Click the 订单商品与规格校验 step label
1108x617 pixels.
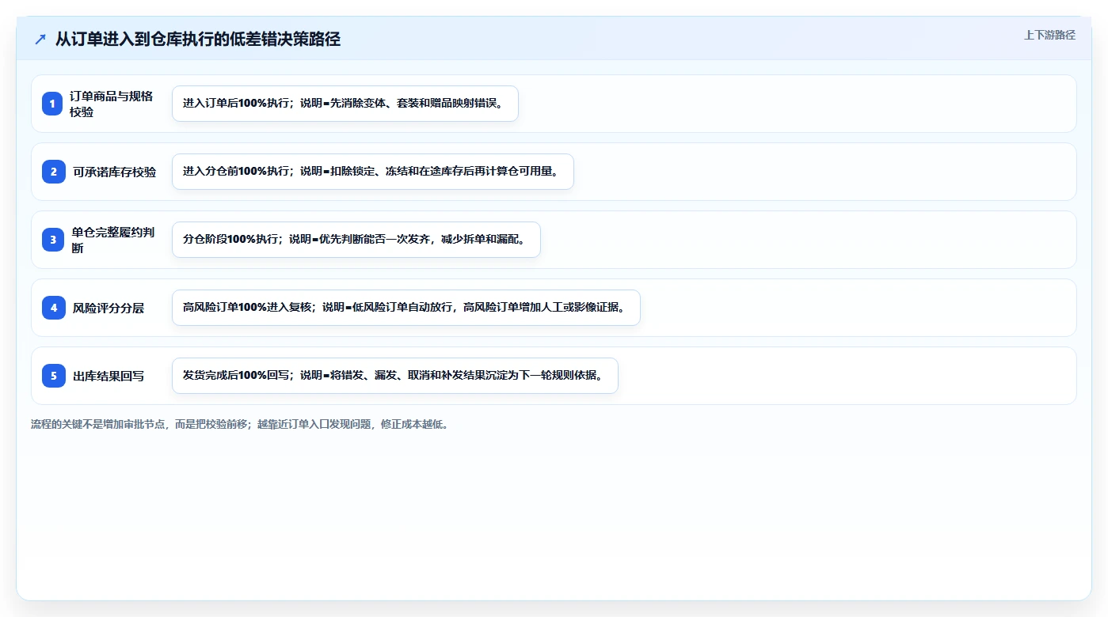112,104
